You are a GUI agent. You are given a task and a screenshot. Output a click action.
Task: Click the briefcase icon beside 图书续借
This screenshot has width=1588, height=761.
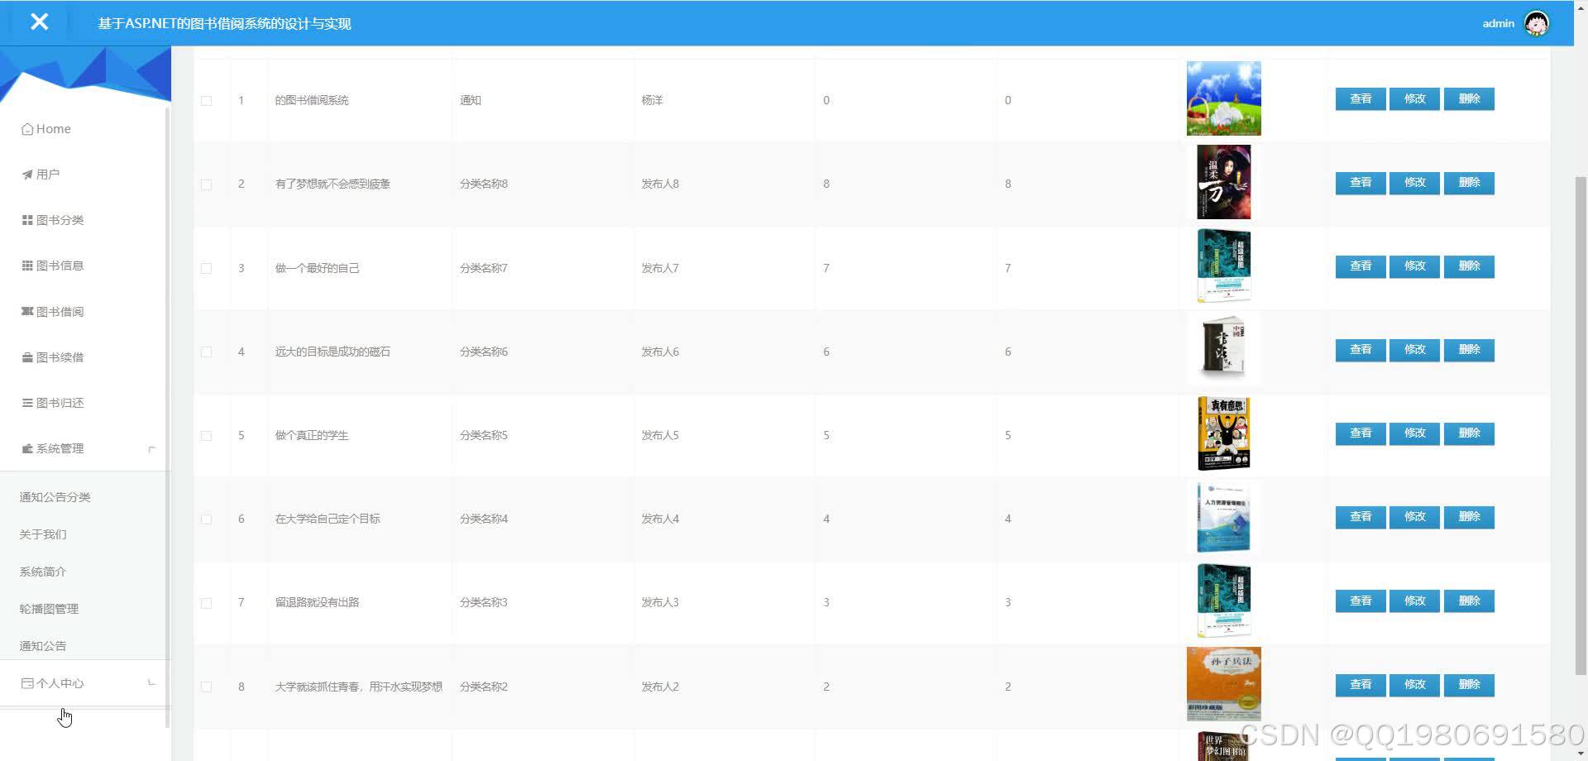click(27, 357)
